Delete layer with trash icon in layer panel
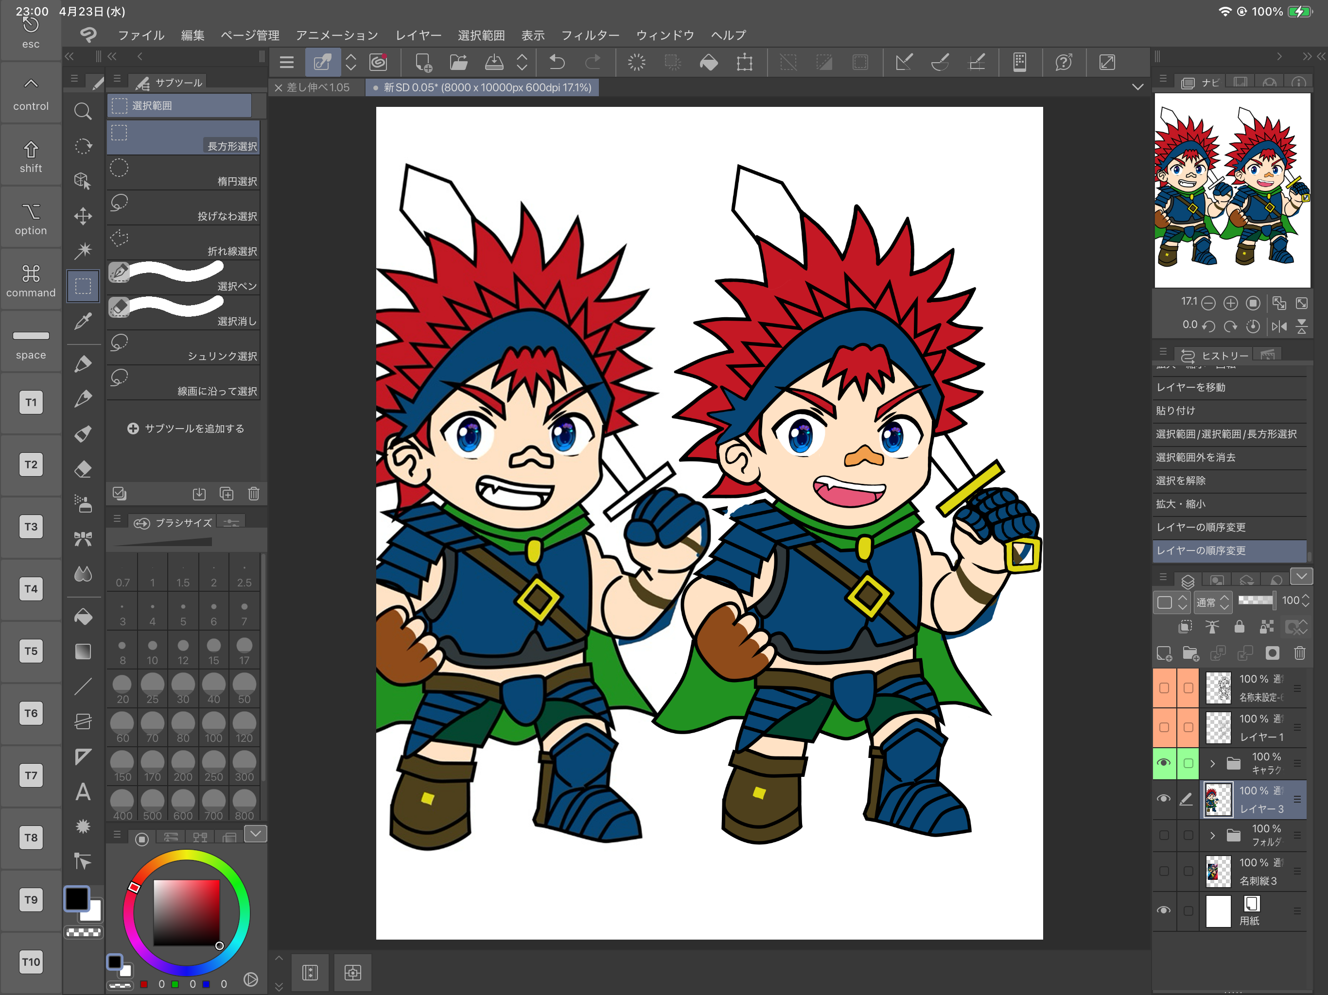Screen dimensions: 1328x995 [x=1300, y=653]
